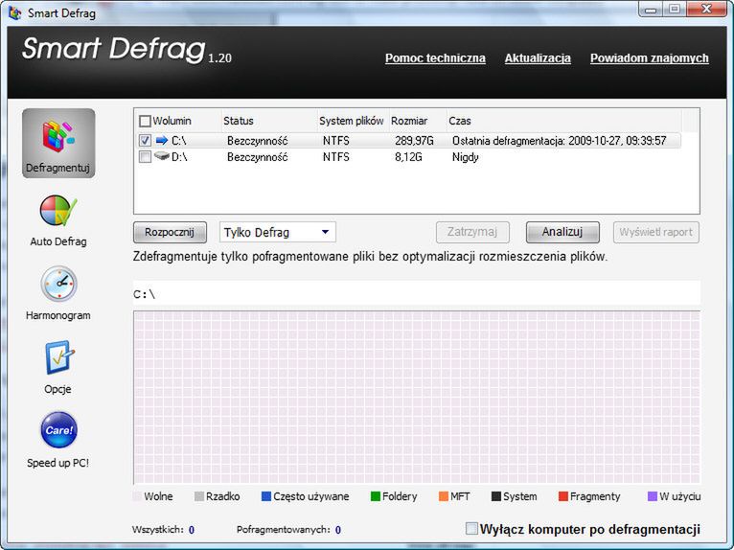Select the 8,12G size cell

[x=408, y=157]
